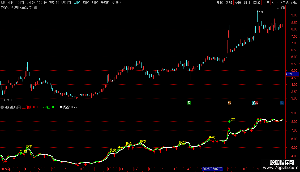The image size is (300, 172).
Task: Click the green 跌 marker icon
Action: pos(189,103)
